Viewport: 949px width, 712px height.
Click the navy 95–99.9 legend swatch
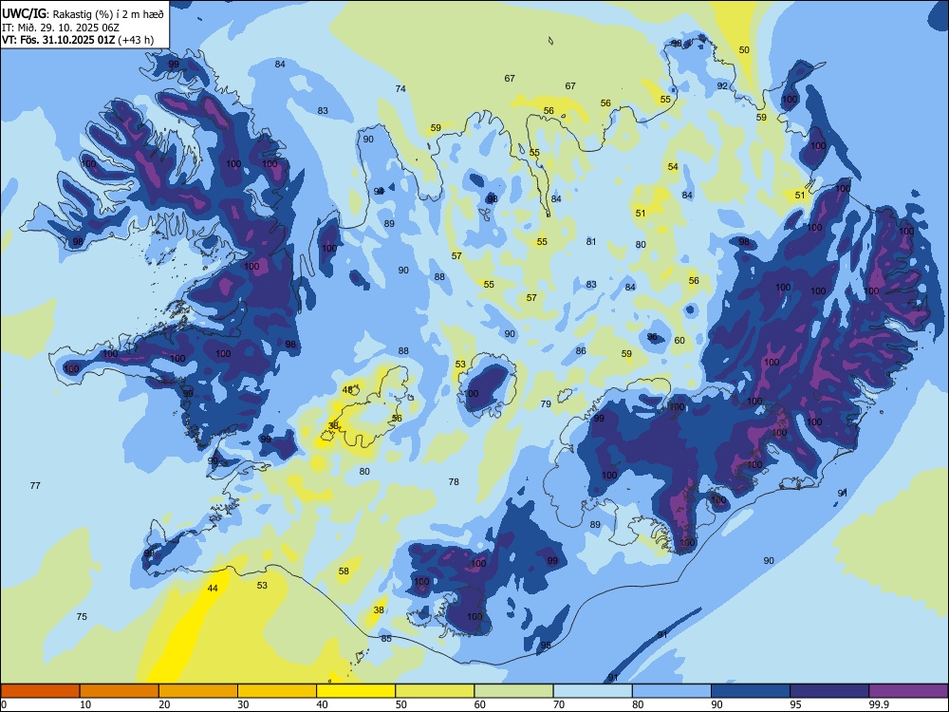tap(829, 691)
